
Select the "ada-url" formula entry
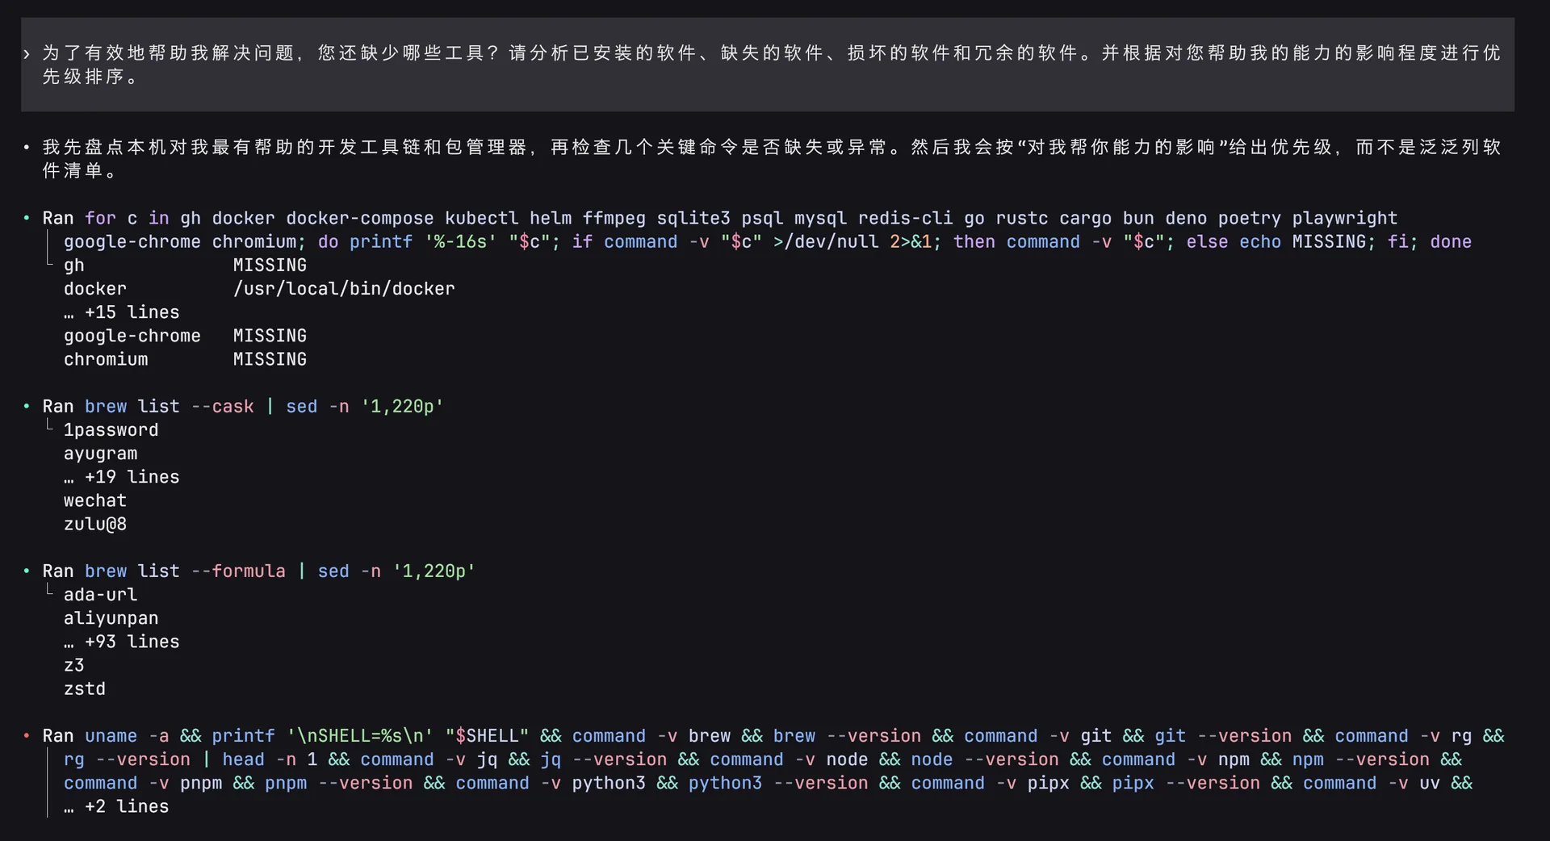click(100, 594)
